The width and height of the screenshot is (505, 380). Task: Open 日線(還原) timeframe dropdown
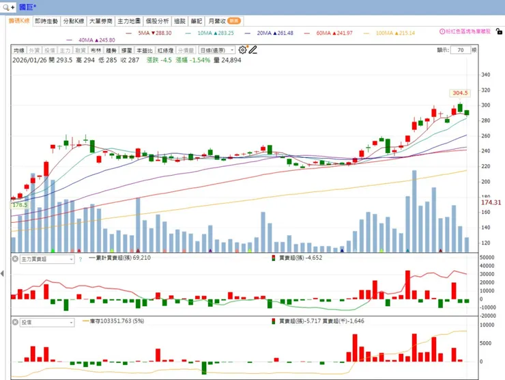point(217,51)
